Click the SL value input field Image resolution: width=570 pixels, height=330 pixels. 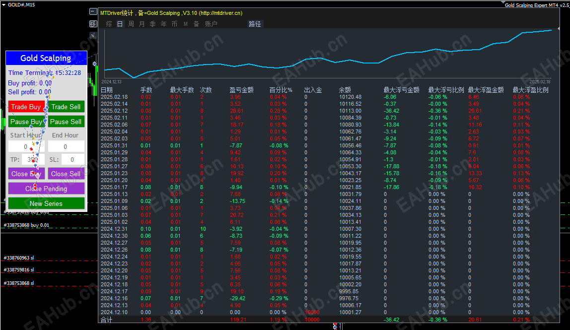coord(72,160)
